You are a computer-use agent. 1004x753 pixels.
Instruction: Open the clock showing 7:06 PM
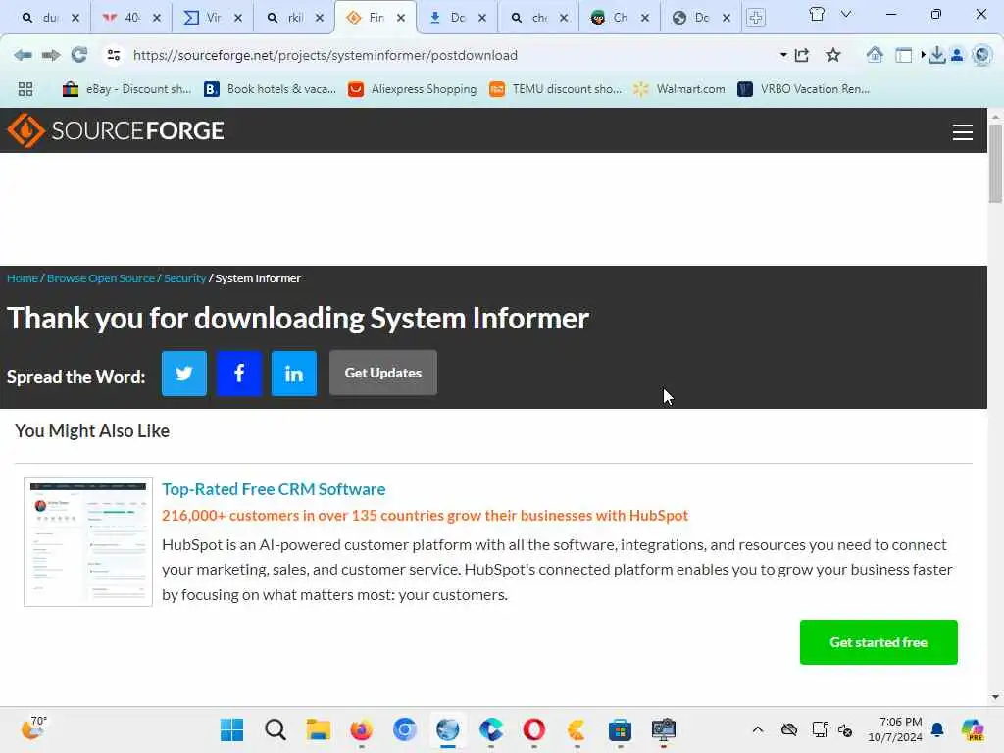pyautogui.click(x=894, y=729)
